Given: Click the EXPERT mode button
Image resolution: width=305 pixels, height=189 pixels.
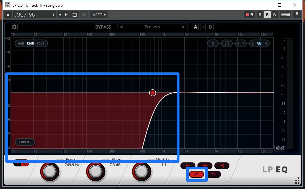Looking at the screenshot, I should pos(25,142).
